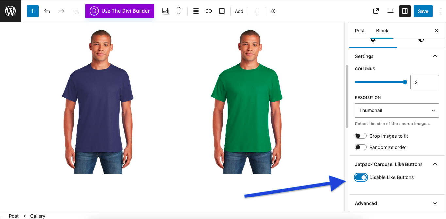
Task: Open the block inserter plus button
Action: click(33, 11)
